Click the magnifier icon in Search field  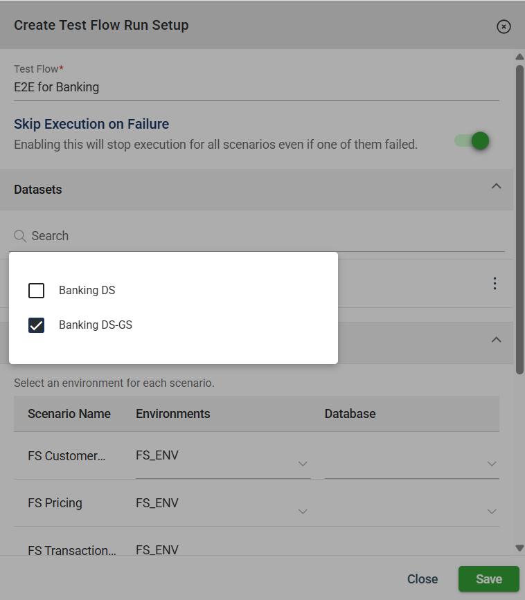click(x=20, y=236)
